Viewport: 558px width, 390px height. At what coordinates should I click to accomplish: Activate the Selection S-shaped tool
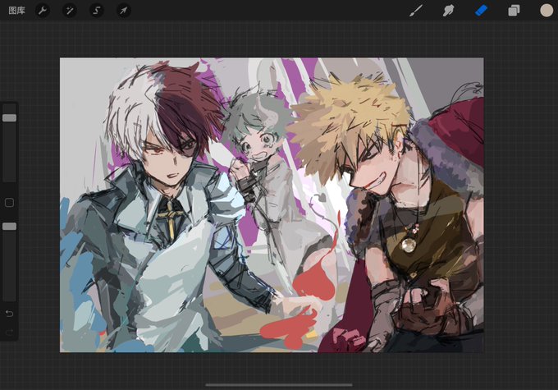pyautogui.click(x=97, y=11)
